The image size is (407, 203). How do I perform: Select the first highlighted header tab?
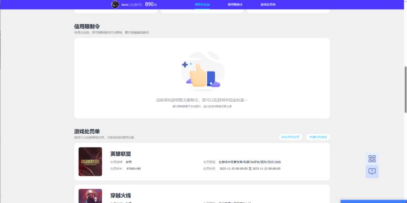(202, 4)
